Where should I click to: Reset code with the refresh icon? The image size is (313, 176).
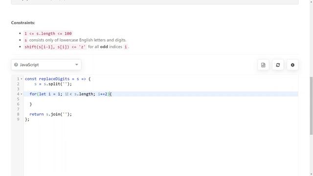(x=278, y=65)
